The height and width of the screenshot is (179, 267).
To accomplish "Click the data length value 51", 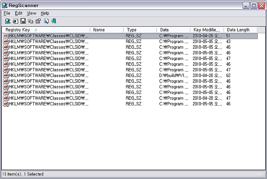I will point(228,36).
